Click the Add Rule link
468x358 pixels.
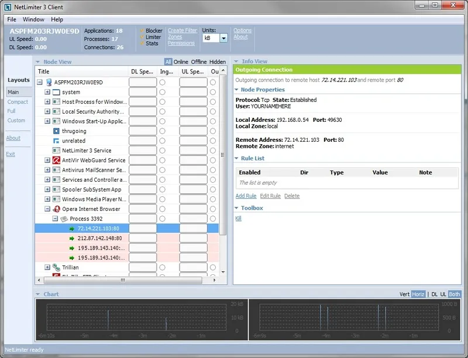coord(246,196)
